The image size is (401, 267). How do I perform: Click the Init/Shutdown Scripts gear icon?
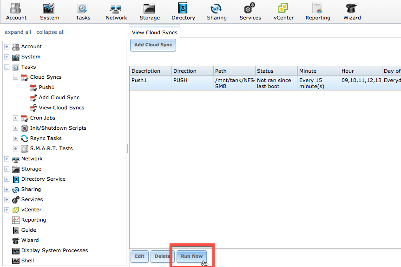click(x=25, y=128)
